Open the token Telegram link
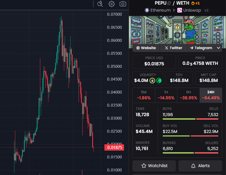The height and width of the screenshot is (175, 226). (x=201, y=48)
